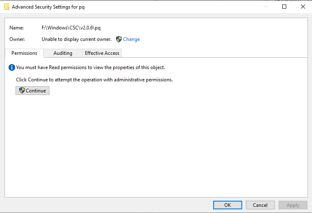Click the greyed-out Apply button
Screen dimensions: 312x213
(x=293, y=205)
